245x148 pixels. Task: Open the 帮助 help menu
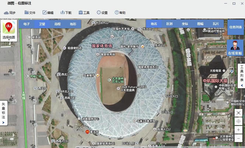click(120, 12)
